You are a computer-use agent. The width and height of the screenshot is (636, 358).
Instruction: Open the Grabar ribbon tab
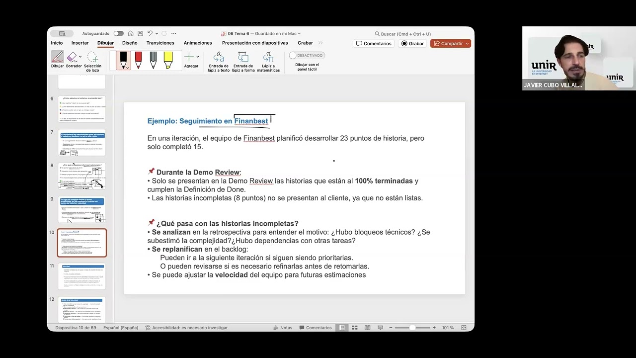coord(305,43)
